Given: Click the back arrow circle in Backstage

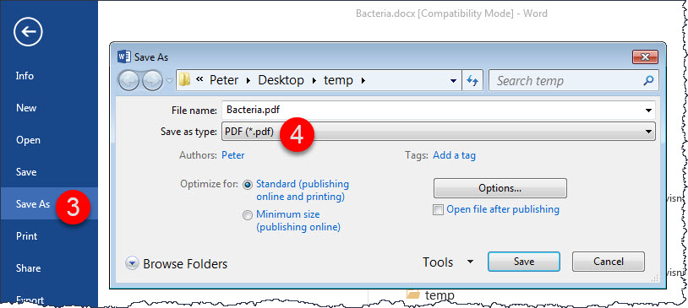Looking at the screenshot, I should (28, 31).
